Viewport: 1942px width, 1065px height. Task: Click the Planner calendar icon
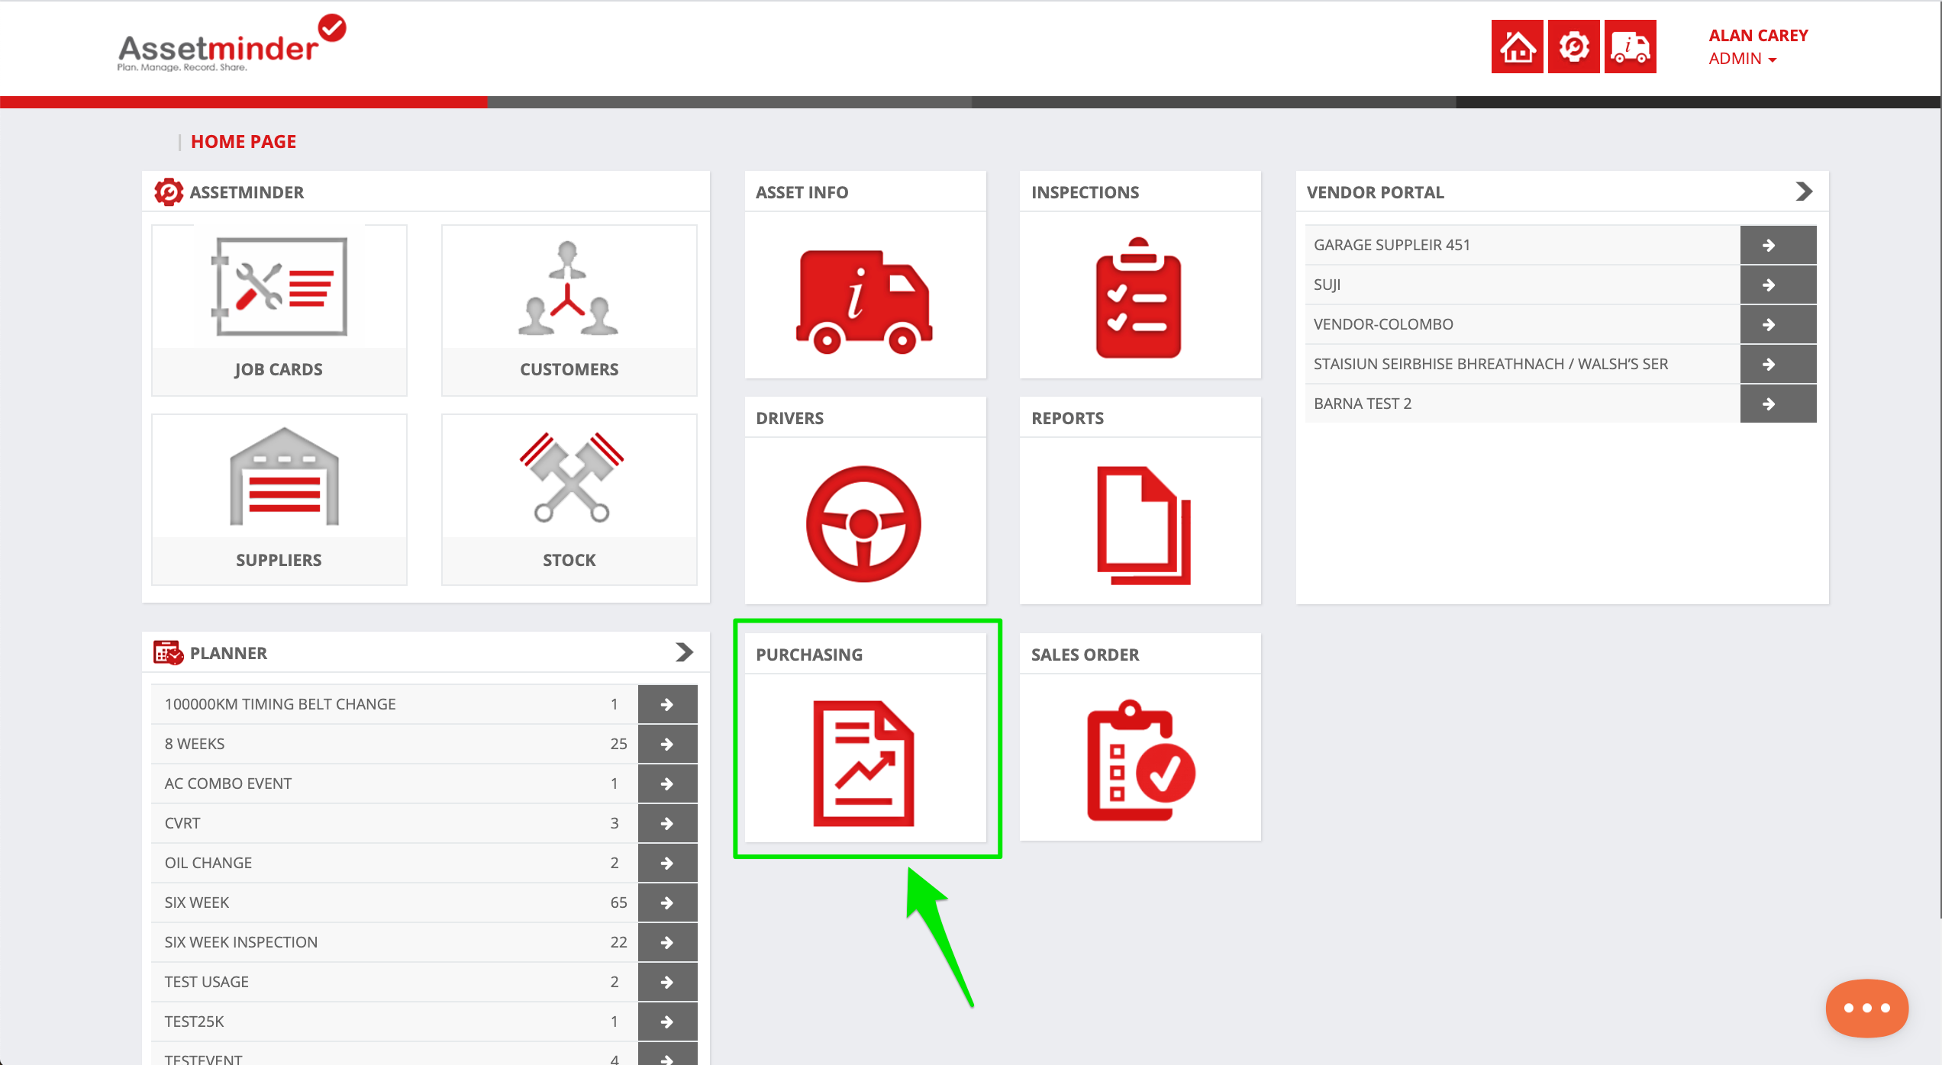tap(169, 653)
